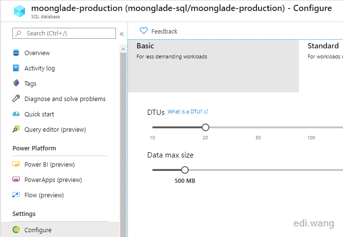Viewport: 343px width, 237px height.
Task: Select Configure in Settings section
Action: pyautogui.click(x=60, y=229)
